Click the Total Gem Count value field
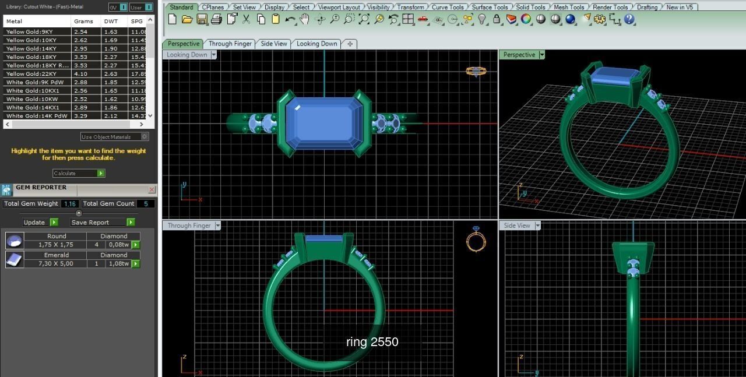Screen dimensions: 746x377 click(146, 203)
